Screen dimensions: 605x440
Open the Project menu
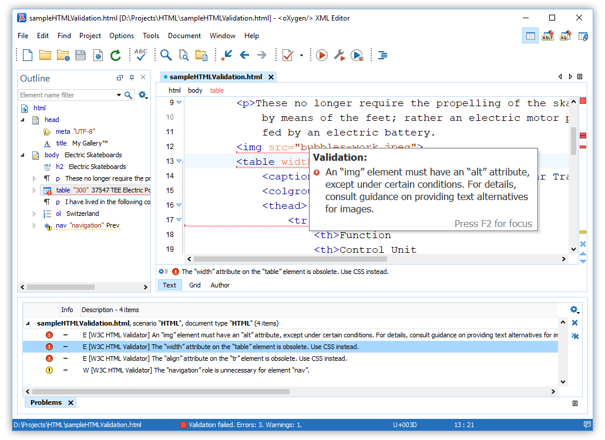(90, 36)
